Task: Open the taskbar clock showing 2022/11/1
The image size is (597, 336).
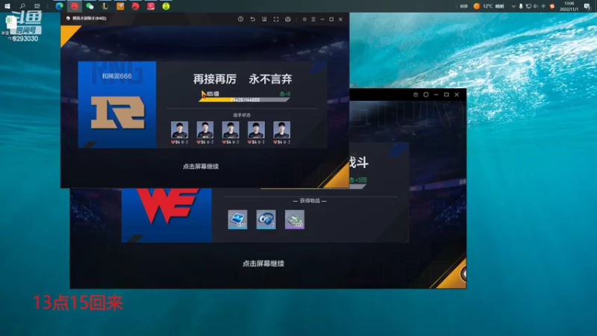Action: 569,6
